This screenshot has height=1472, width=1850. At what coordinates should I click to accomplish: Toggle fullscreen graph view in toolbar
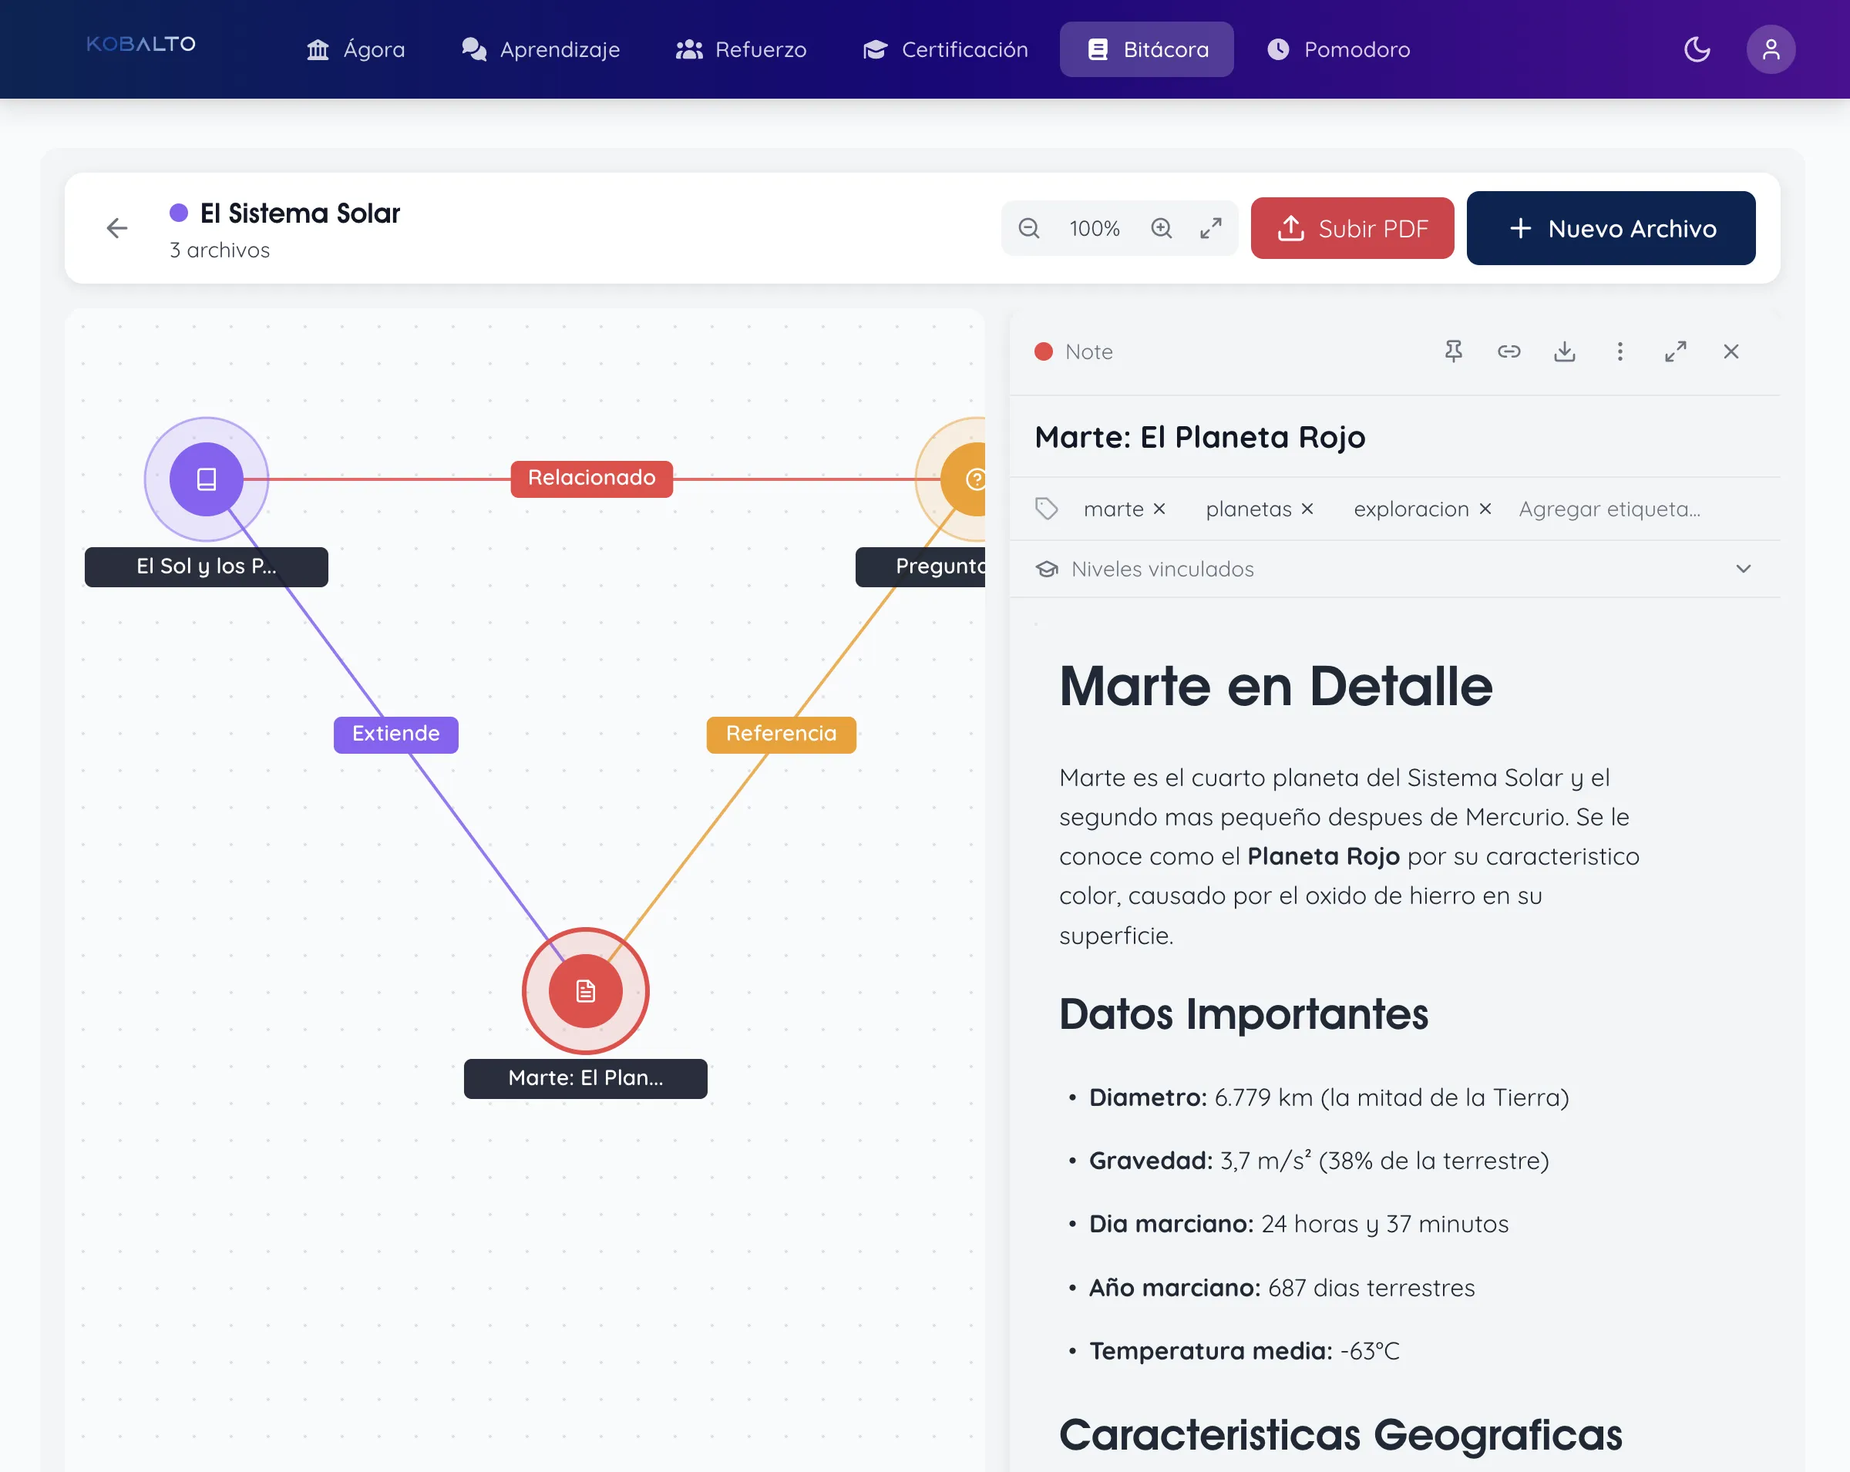pyautogui.click(x=1211, y=228)
